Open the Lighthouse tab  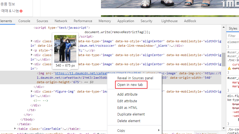pyautogui.click(x=169, y=21)
